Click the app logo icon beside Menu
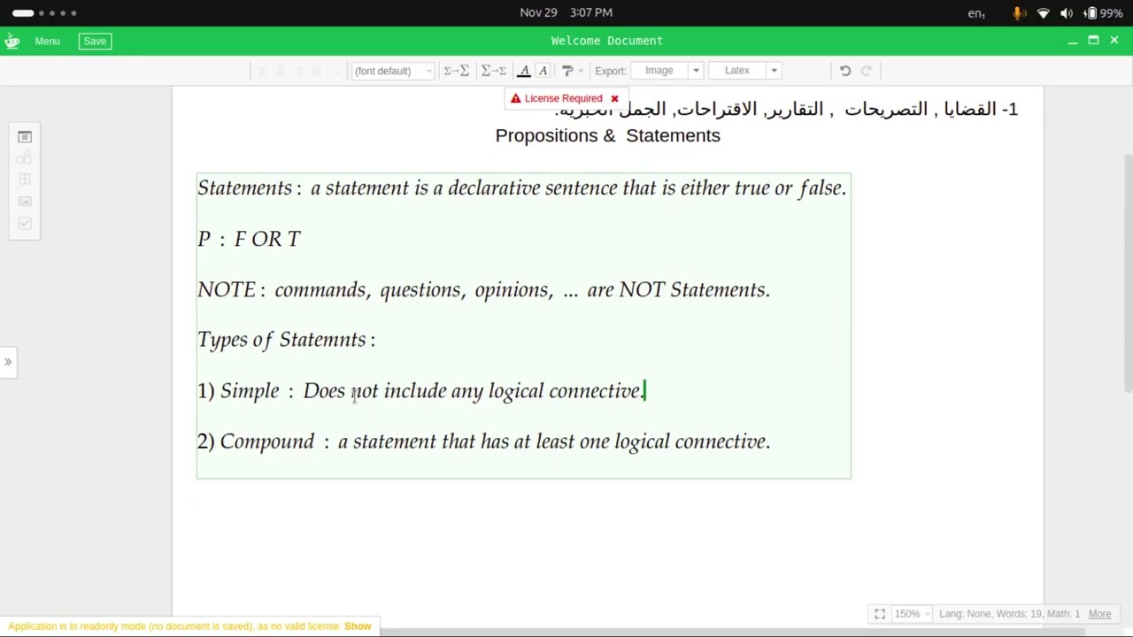Viewport: 1133px width, 637px height. point(12,41)
